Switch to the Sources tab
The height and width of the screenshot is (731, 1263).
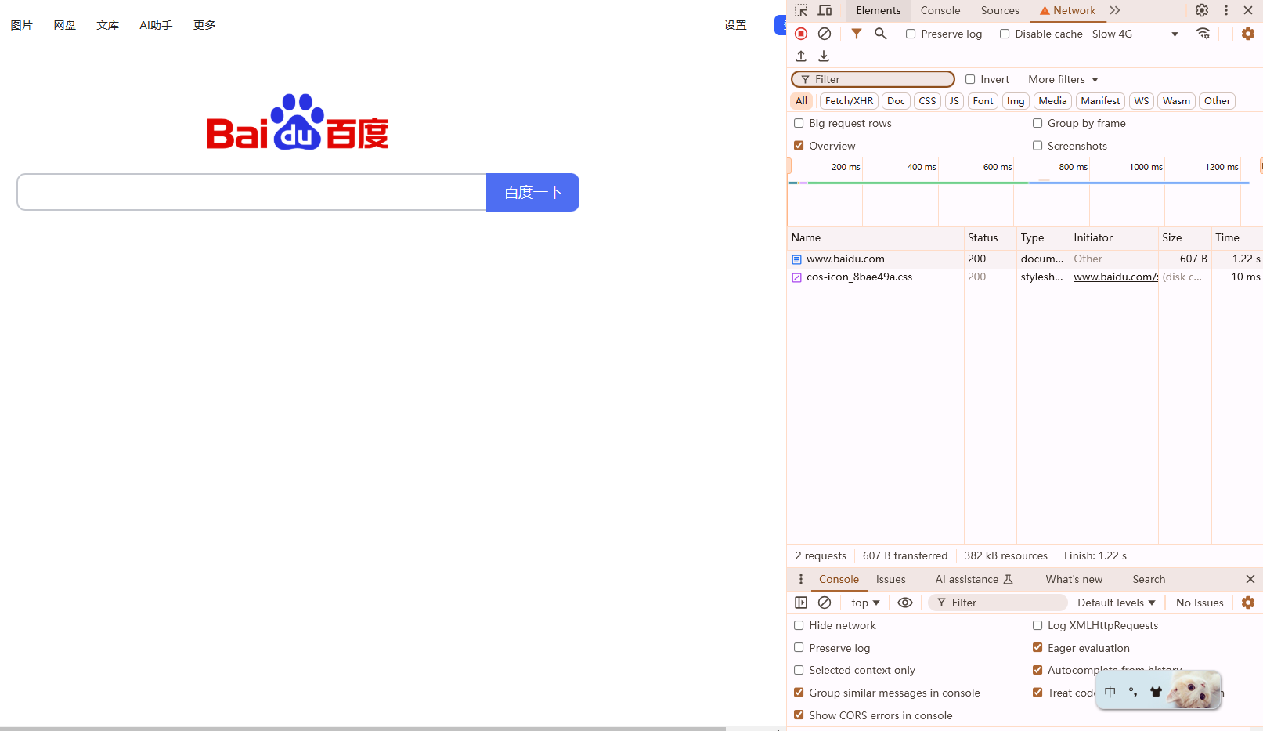[x=1000, y=10]
